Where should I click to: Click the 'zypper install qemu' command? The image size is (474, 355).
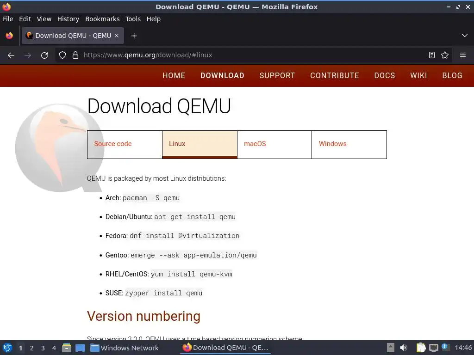coord(163,293)
